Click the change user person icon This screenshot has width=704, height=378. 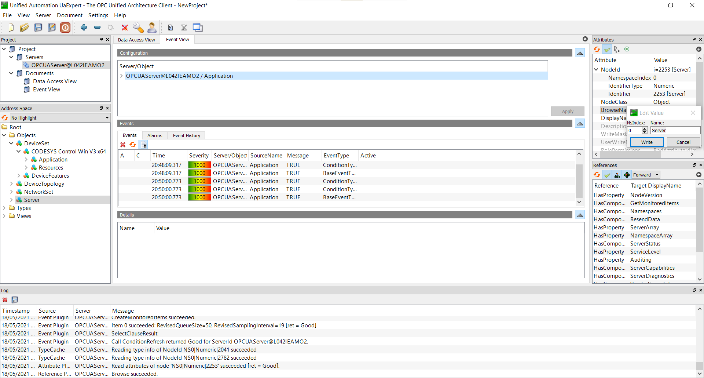[152, 28]
